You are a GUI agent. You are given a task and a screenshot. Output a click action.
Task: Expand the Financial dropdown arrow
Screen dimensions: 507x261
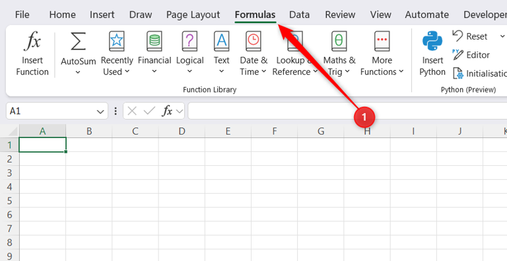click(x=154, y=71)
